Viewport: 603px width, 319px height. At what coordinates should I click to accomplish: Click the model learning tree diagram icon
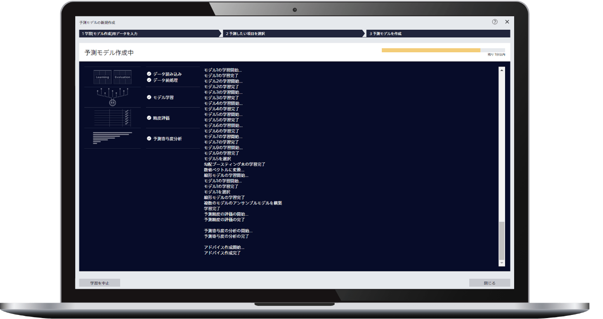112,97
